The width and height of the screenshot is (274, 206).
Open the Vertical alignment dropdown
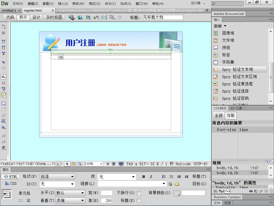coord(70,200)
